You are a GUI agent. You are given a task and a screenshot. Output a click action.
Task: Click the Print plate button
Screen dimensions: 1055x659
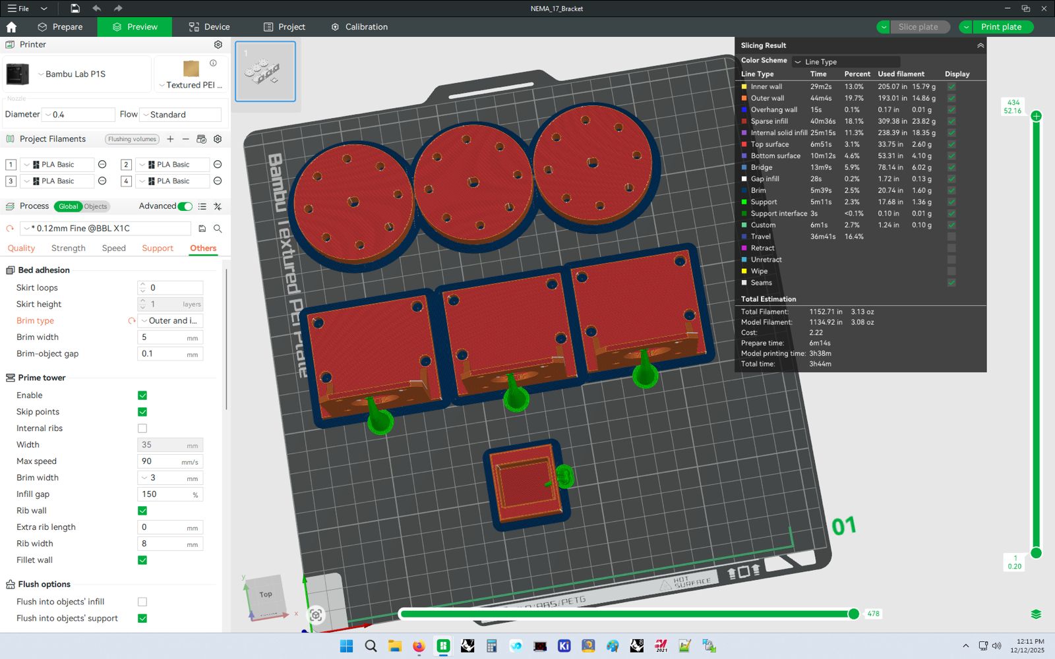pyautogui.click(x=1000, y=27)
